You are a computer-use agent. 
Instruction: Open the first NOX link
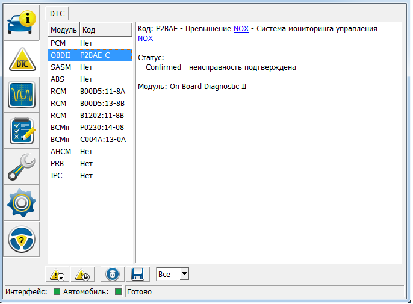tap(241, 29)
